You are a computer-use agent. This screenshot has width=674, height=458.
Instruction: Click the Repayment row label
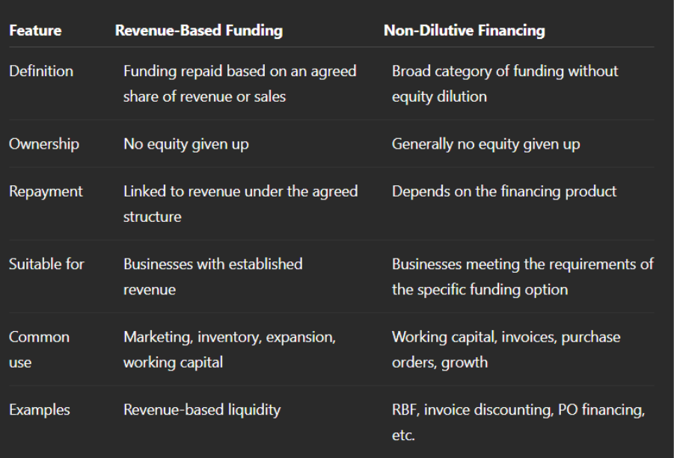(x=46, y=191)
